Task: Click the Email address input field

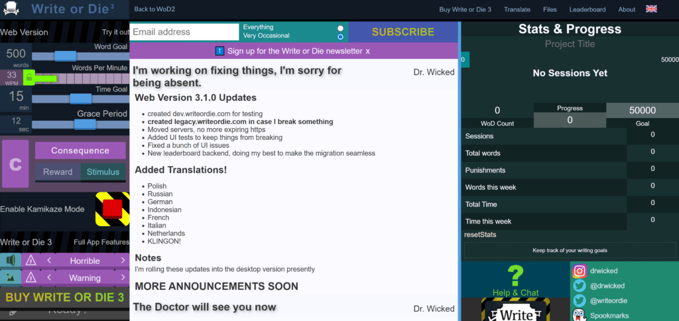Action: point(184,32)
